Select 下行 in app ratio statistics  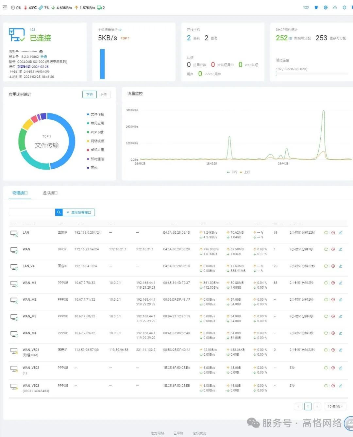coord(90,94)
